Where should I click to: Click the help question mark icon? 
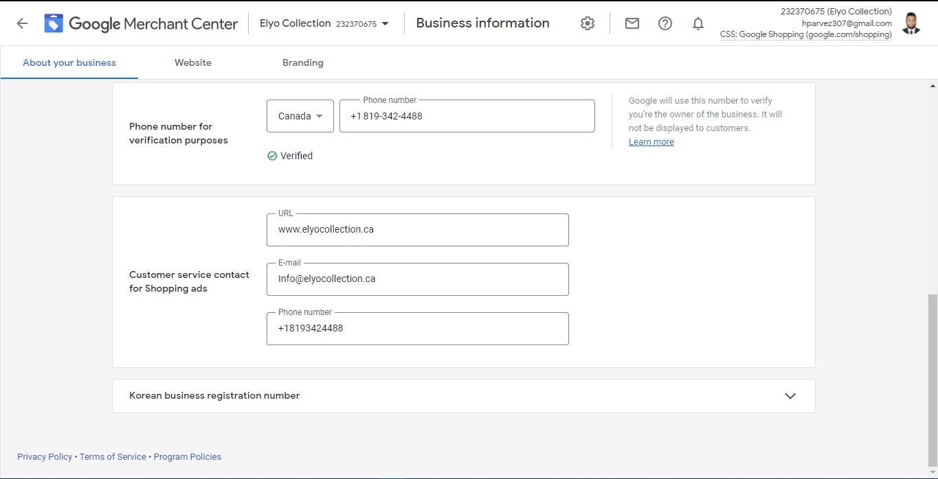point(665,23)
